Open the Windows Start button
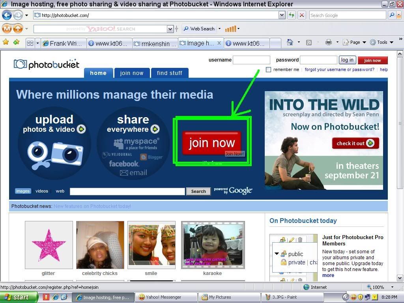The width and height of the screenshot is (404, 303). (x=19, y=297)
